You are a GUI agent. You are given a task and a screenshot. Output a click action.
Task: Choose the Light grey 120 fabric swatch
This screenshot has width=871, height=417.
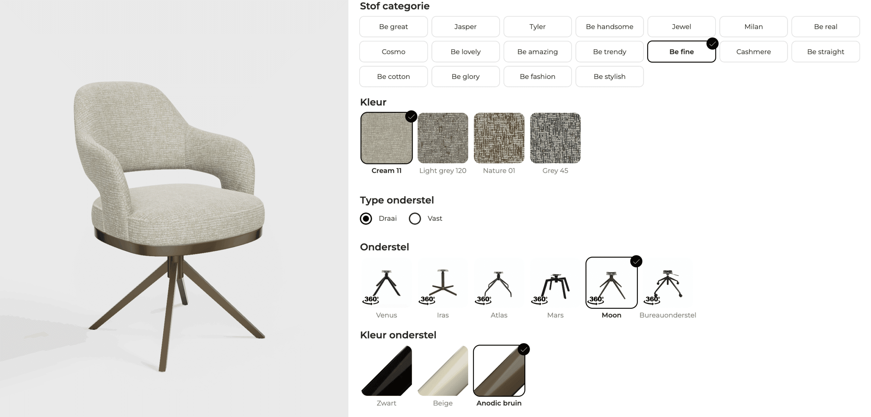[x=443, y=138]
